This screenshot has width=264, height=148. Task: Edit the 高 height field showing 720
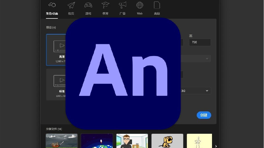[200, 42]
